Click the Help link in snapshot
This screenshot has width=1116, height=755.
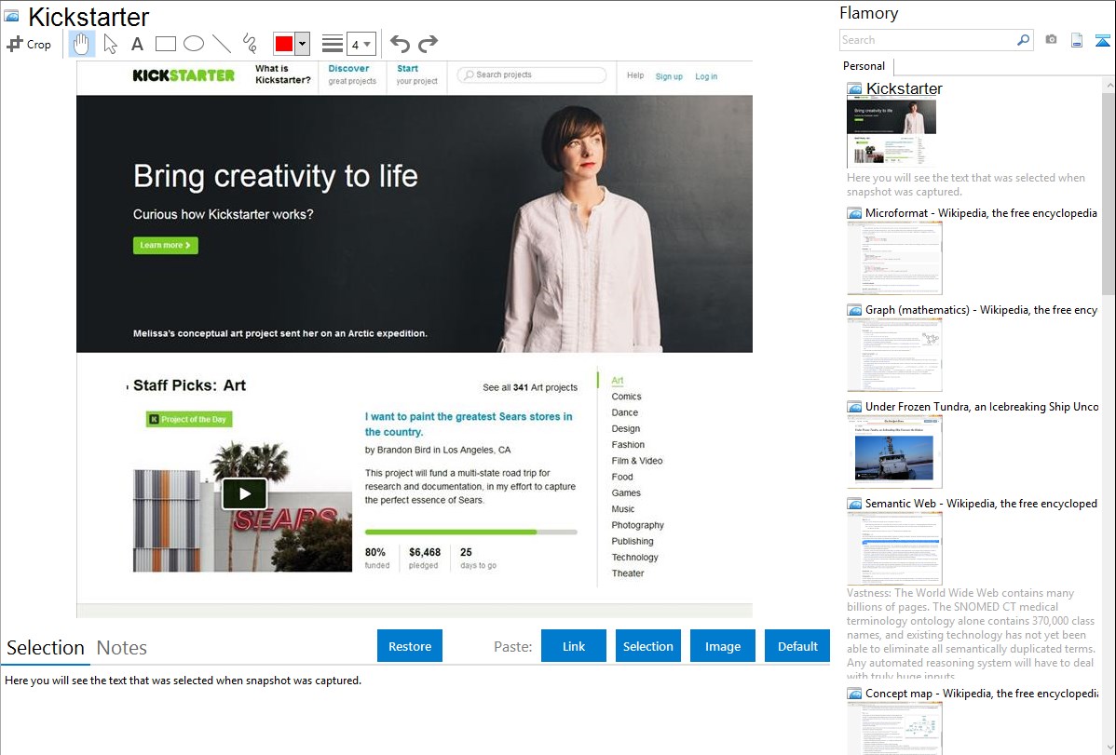pyautogui.click(x=635, y=75)
